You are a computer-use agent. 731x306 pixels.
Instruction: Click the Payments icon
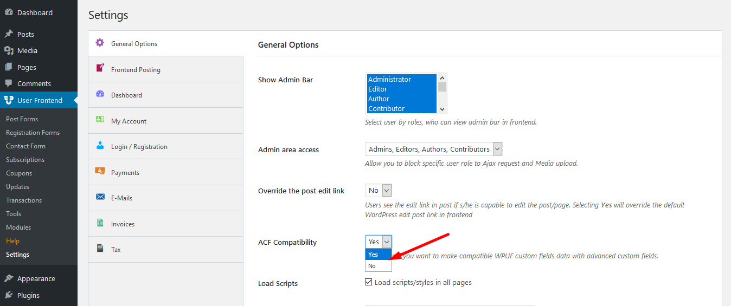point(100,171)
